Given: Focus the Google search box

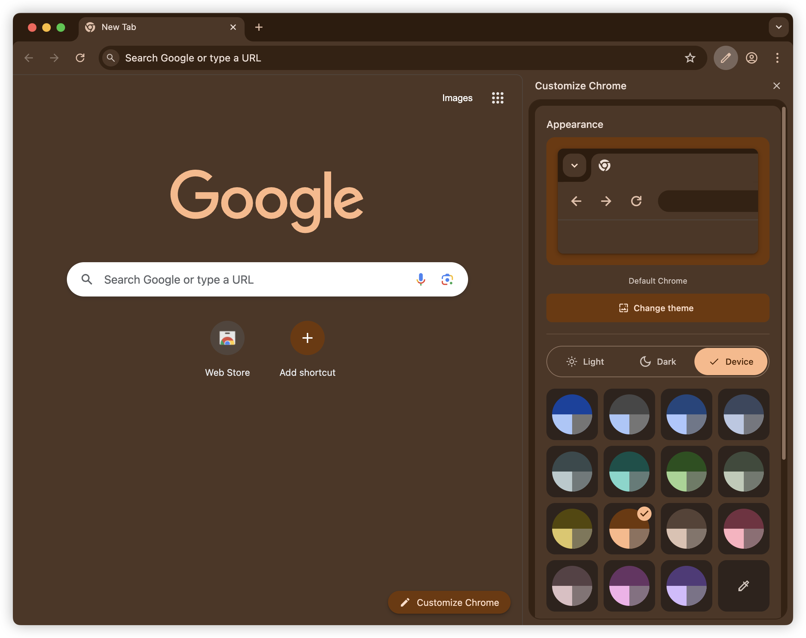Looking at the screenshot, I should [x=267, y=279].
